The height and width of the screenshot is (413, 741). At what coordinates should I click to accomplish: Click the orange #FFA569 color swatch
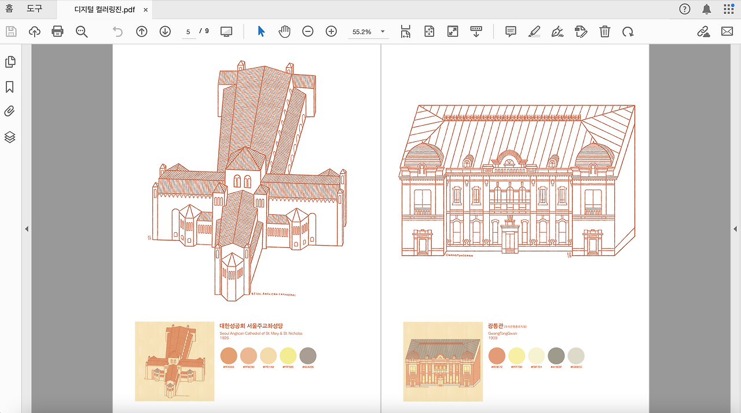pyautogui.click(x=229, y=356)
